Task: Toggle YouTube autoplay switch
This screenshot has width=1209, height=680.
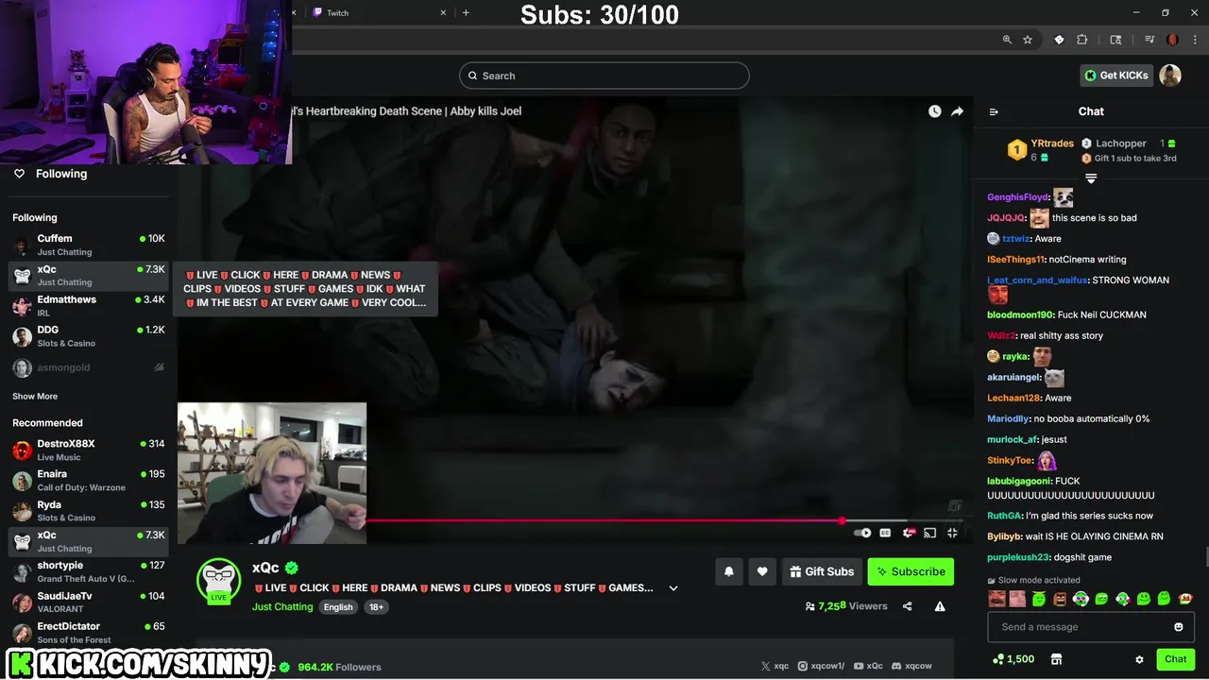Action: pyautogui.click(x=861, y=533)
